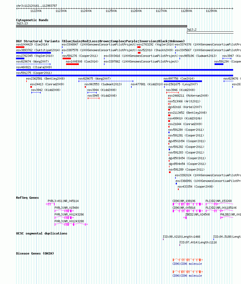Click the nsv591281 (Cooper2011) label
This screenshot has height=284, width=241.
point(186,135)
